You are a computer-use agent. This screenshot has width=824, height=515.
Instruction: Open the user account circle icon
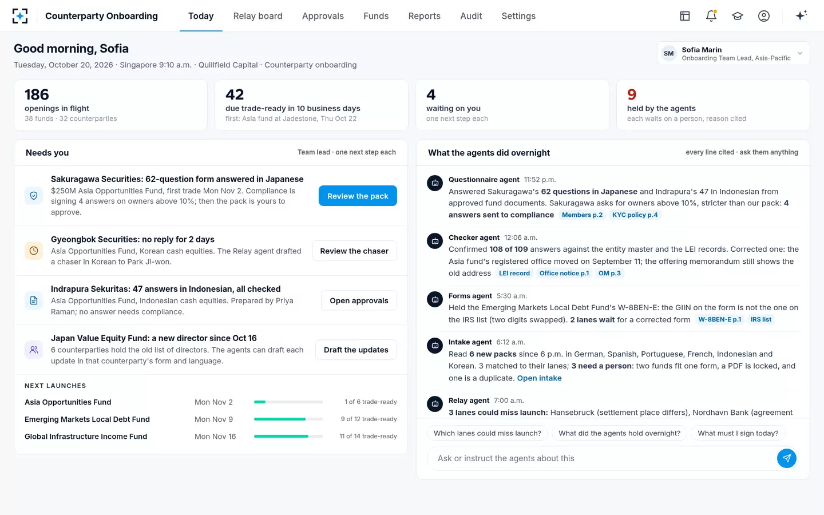(764, 16)
